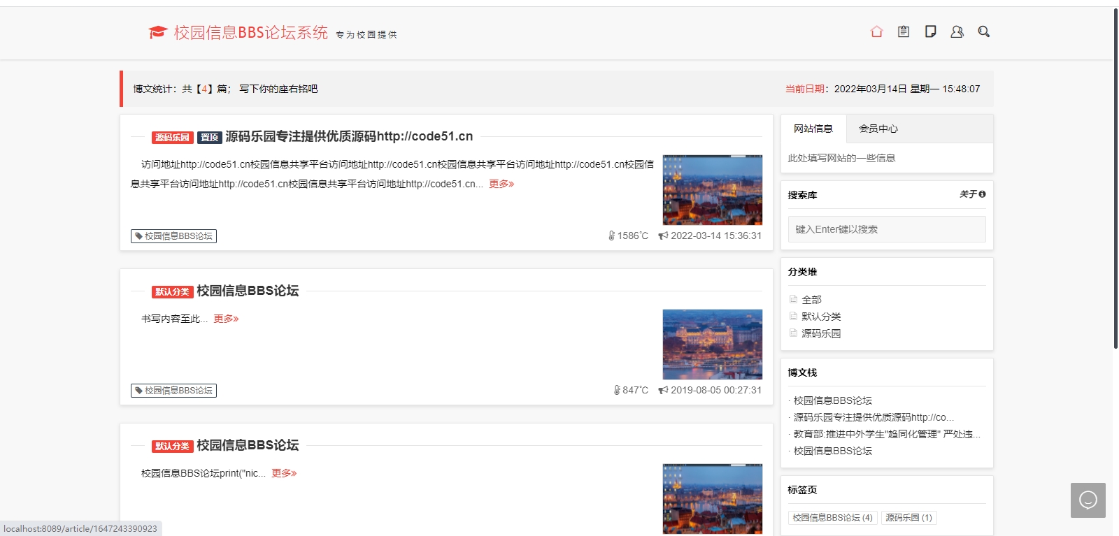Switch to the 网站信息 tab
Image resolution: width=1119 pixels, height=536 pixels.
[x=813, y=129]
